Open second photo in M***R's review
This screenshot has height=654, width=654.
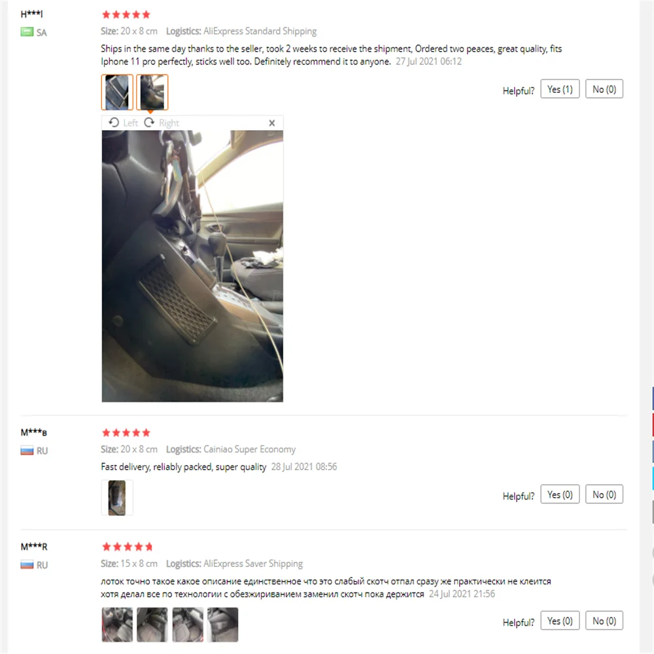[152, 625]
